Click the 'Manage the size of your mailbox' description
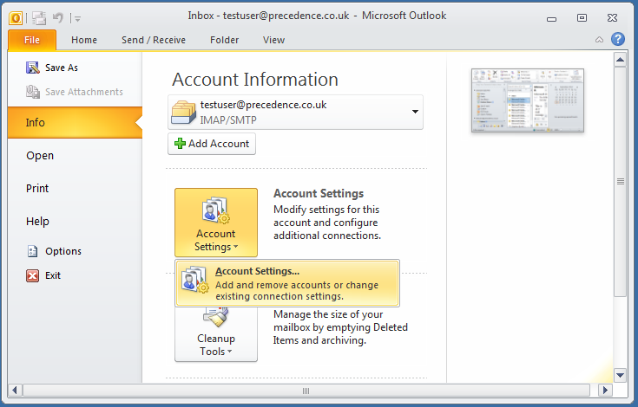Screen dimensions: 638x407 pyautogui.click(x=340, y=327)
